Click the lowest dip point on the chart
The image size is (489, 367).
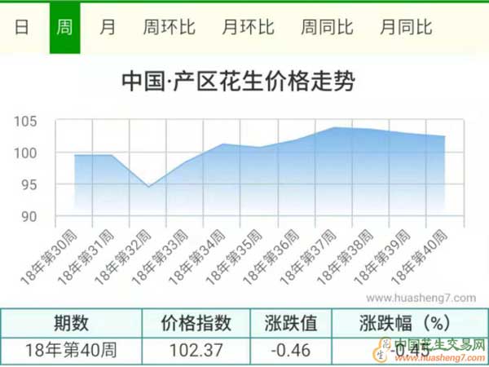pyautogui.click(x=148, y=187)
